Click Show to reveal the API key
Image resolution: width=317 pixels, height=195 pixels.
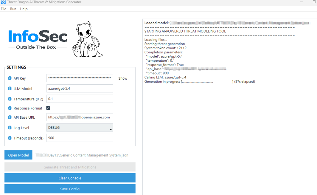click(x=123, y=78)
